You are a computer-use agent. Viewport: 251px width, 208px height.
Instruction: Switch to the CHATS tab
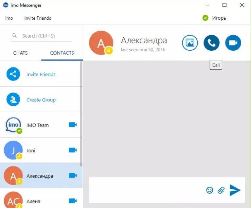coord(21,53)
